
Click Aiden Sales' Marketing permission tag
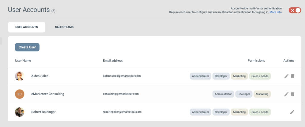pyautogui.click(x=239, y=76)
